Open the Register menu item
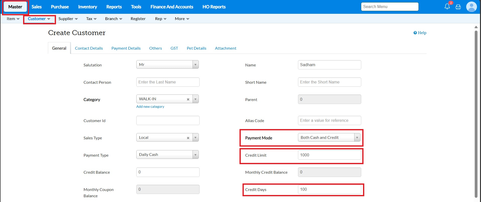Viewport: 481px width, 202px height. (138, 19)
